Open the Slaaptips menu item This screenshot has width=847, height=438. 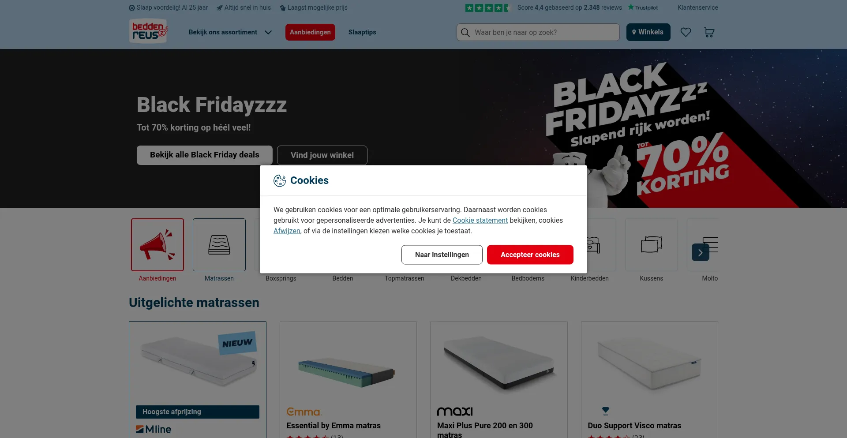tap(362, 32)
